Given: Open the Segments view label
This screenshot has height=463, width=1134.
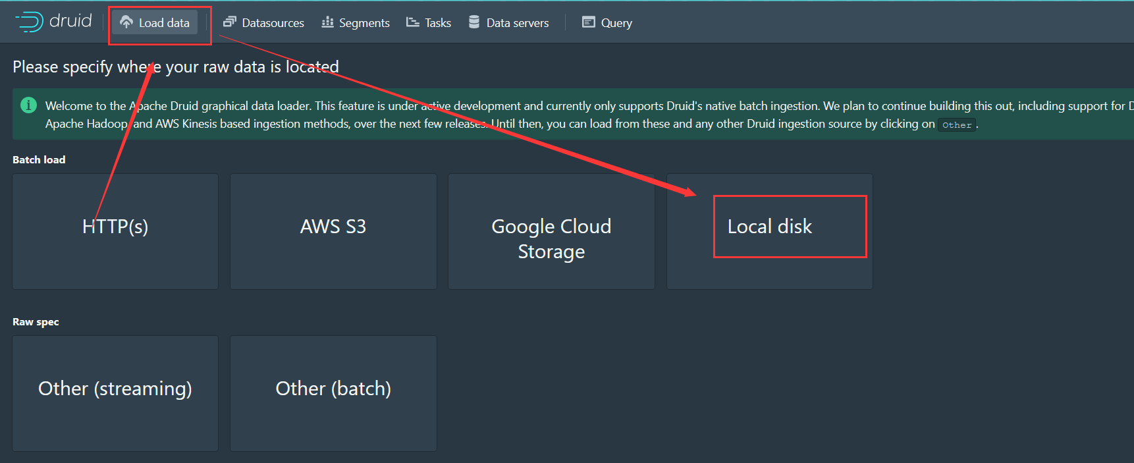Looking at the screenshot, I should [x=364, y=23].
